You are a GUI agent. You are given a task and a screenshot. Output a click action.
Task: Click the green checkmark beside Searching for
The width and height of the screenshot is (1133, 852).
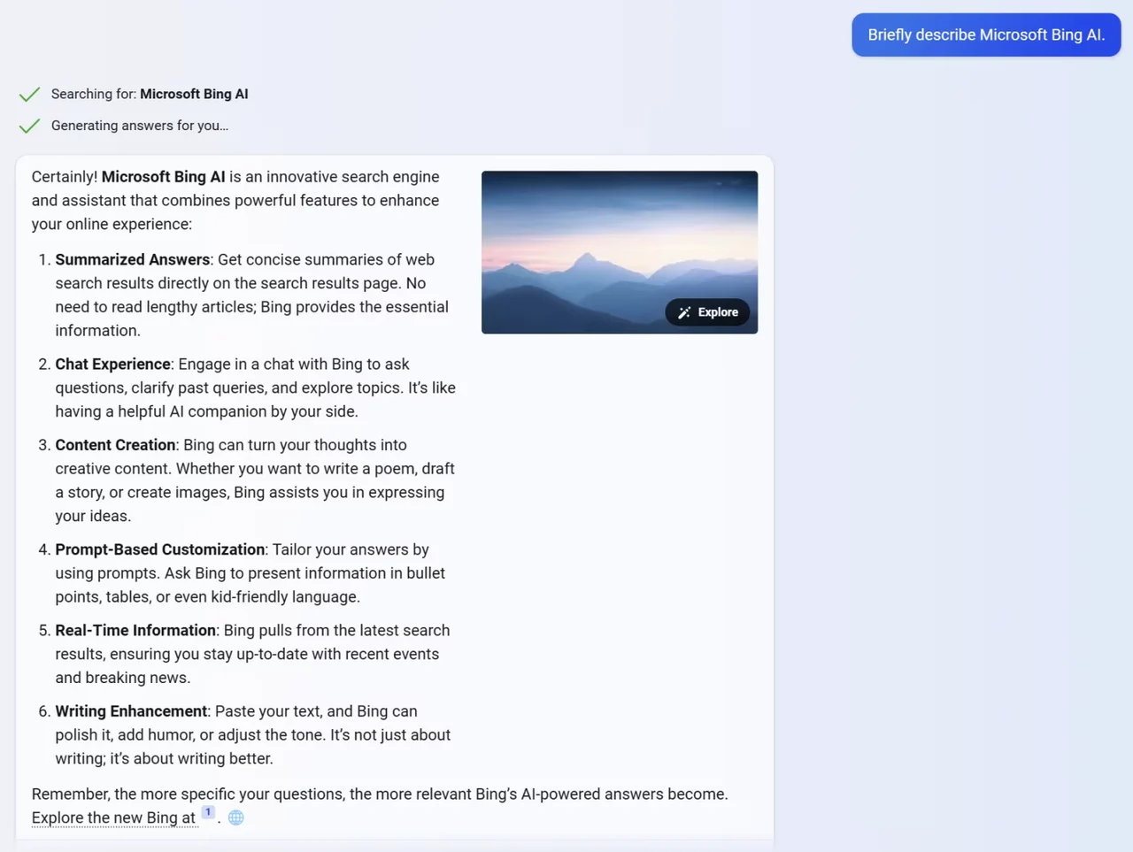pos(29,94)
